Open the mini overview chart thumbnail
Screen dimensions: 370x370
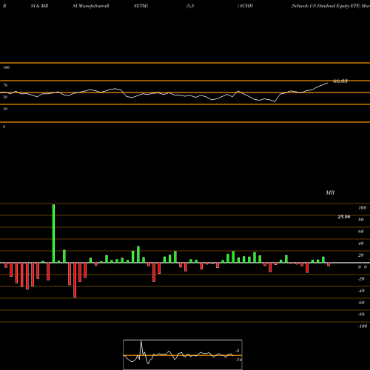(183, 354)
